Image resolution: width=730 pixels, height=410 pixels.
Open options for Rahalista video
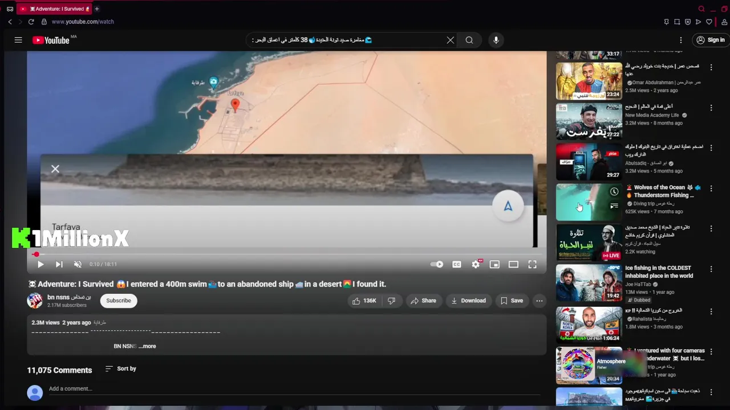click(x=711, y=311)
